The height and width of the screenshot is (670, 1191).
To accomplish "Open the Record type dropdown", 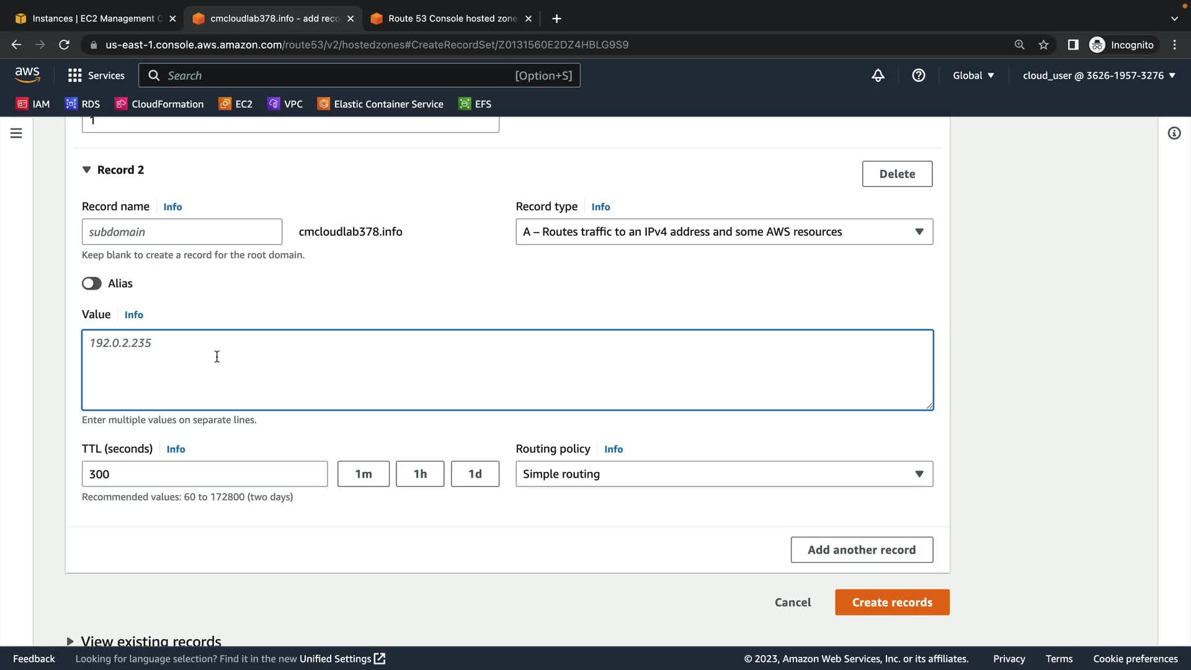I will 724,231.
